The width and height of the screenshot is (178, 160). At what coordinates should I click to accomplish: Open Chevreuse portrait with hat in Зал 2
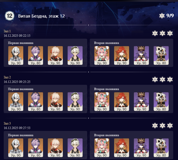141,102
